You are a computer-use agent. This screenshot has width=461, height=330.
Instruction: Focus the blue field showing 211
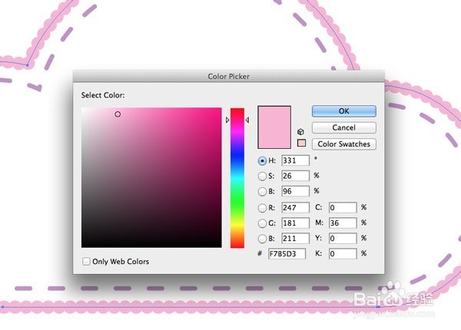pos(296,239)
